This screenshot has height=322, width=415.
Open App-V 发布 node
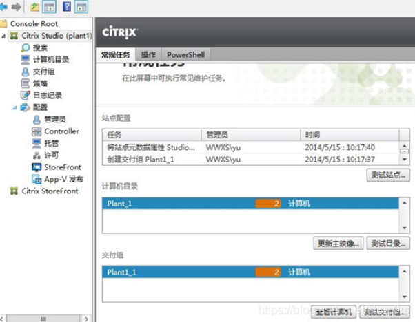(63, 179)
